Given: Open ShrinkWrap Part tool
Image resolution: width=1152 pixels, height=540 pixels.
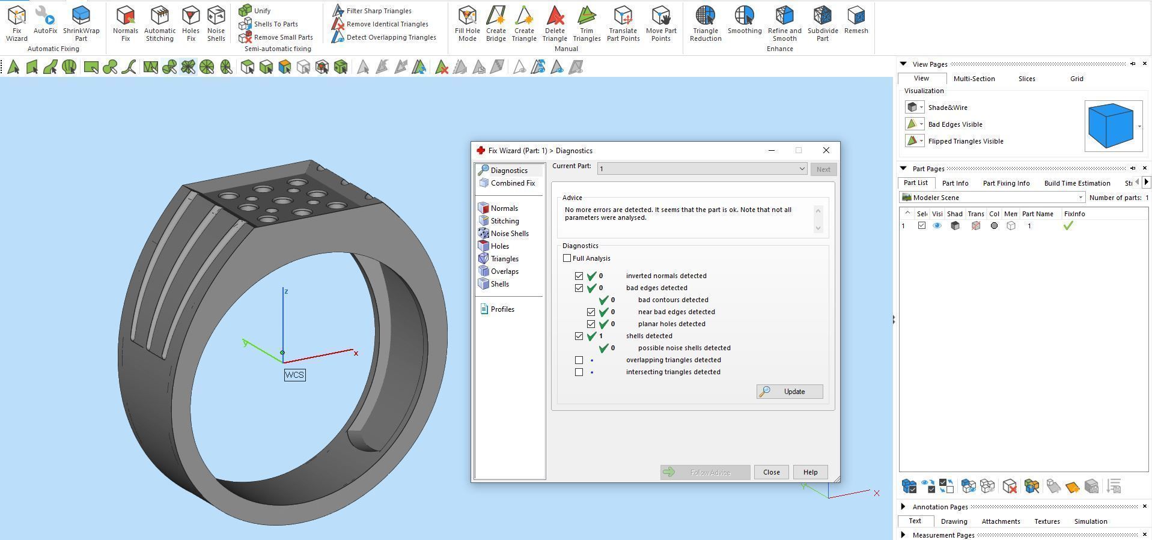Looking at the screenshot, I should tap(81, 24).
